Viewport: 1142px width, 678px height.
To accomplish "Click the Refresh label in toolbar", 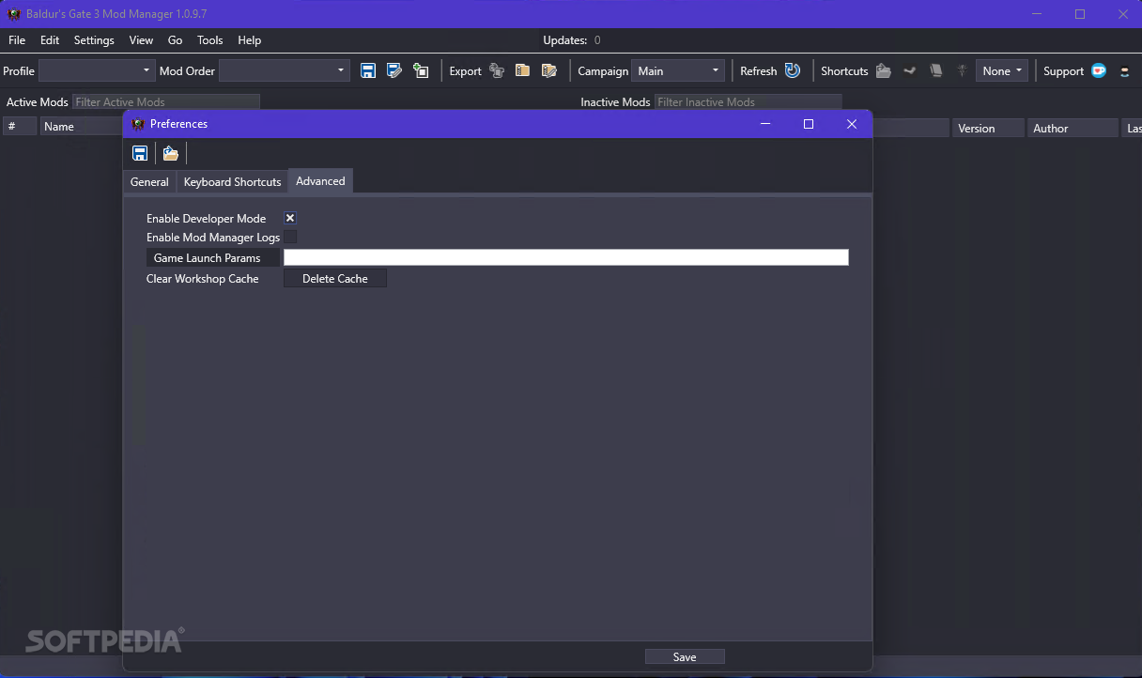I will [758, 71].
